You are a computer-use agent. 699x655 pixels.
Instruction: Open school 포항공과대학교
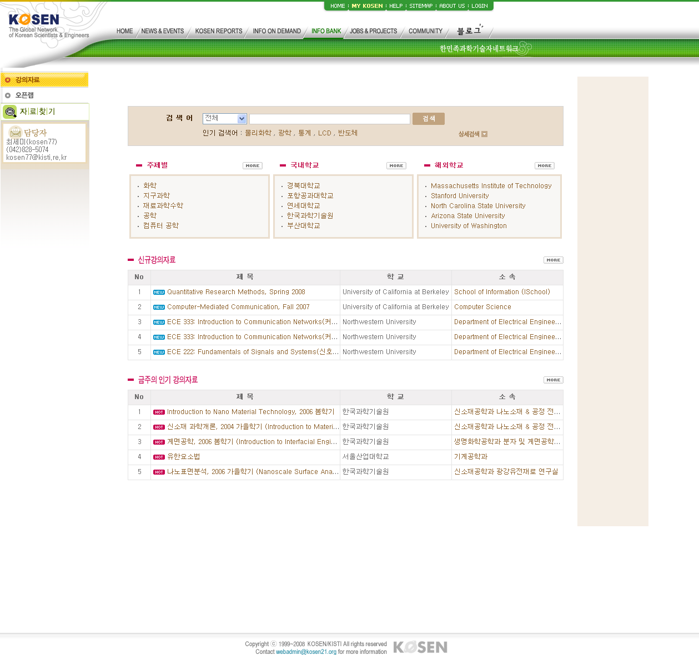point(310,195)
